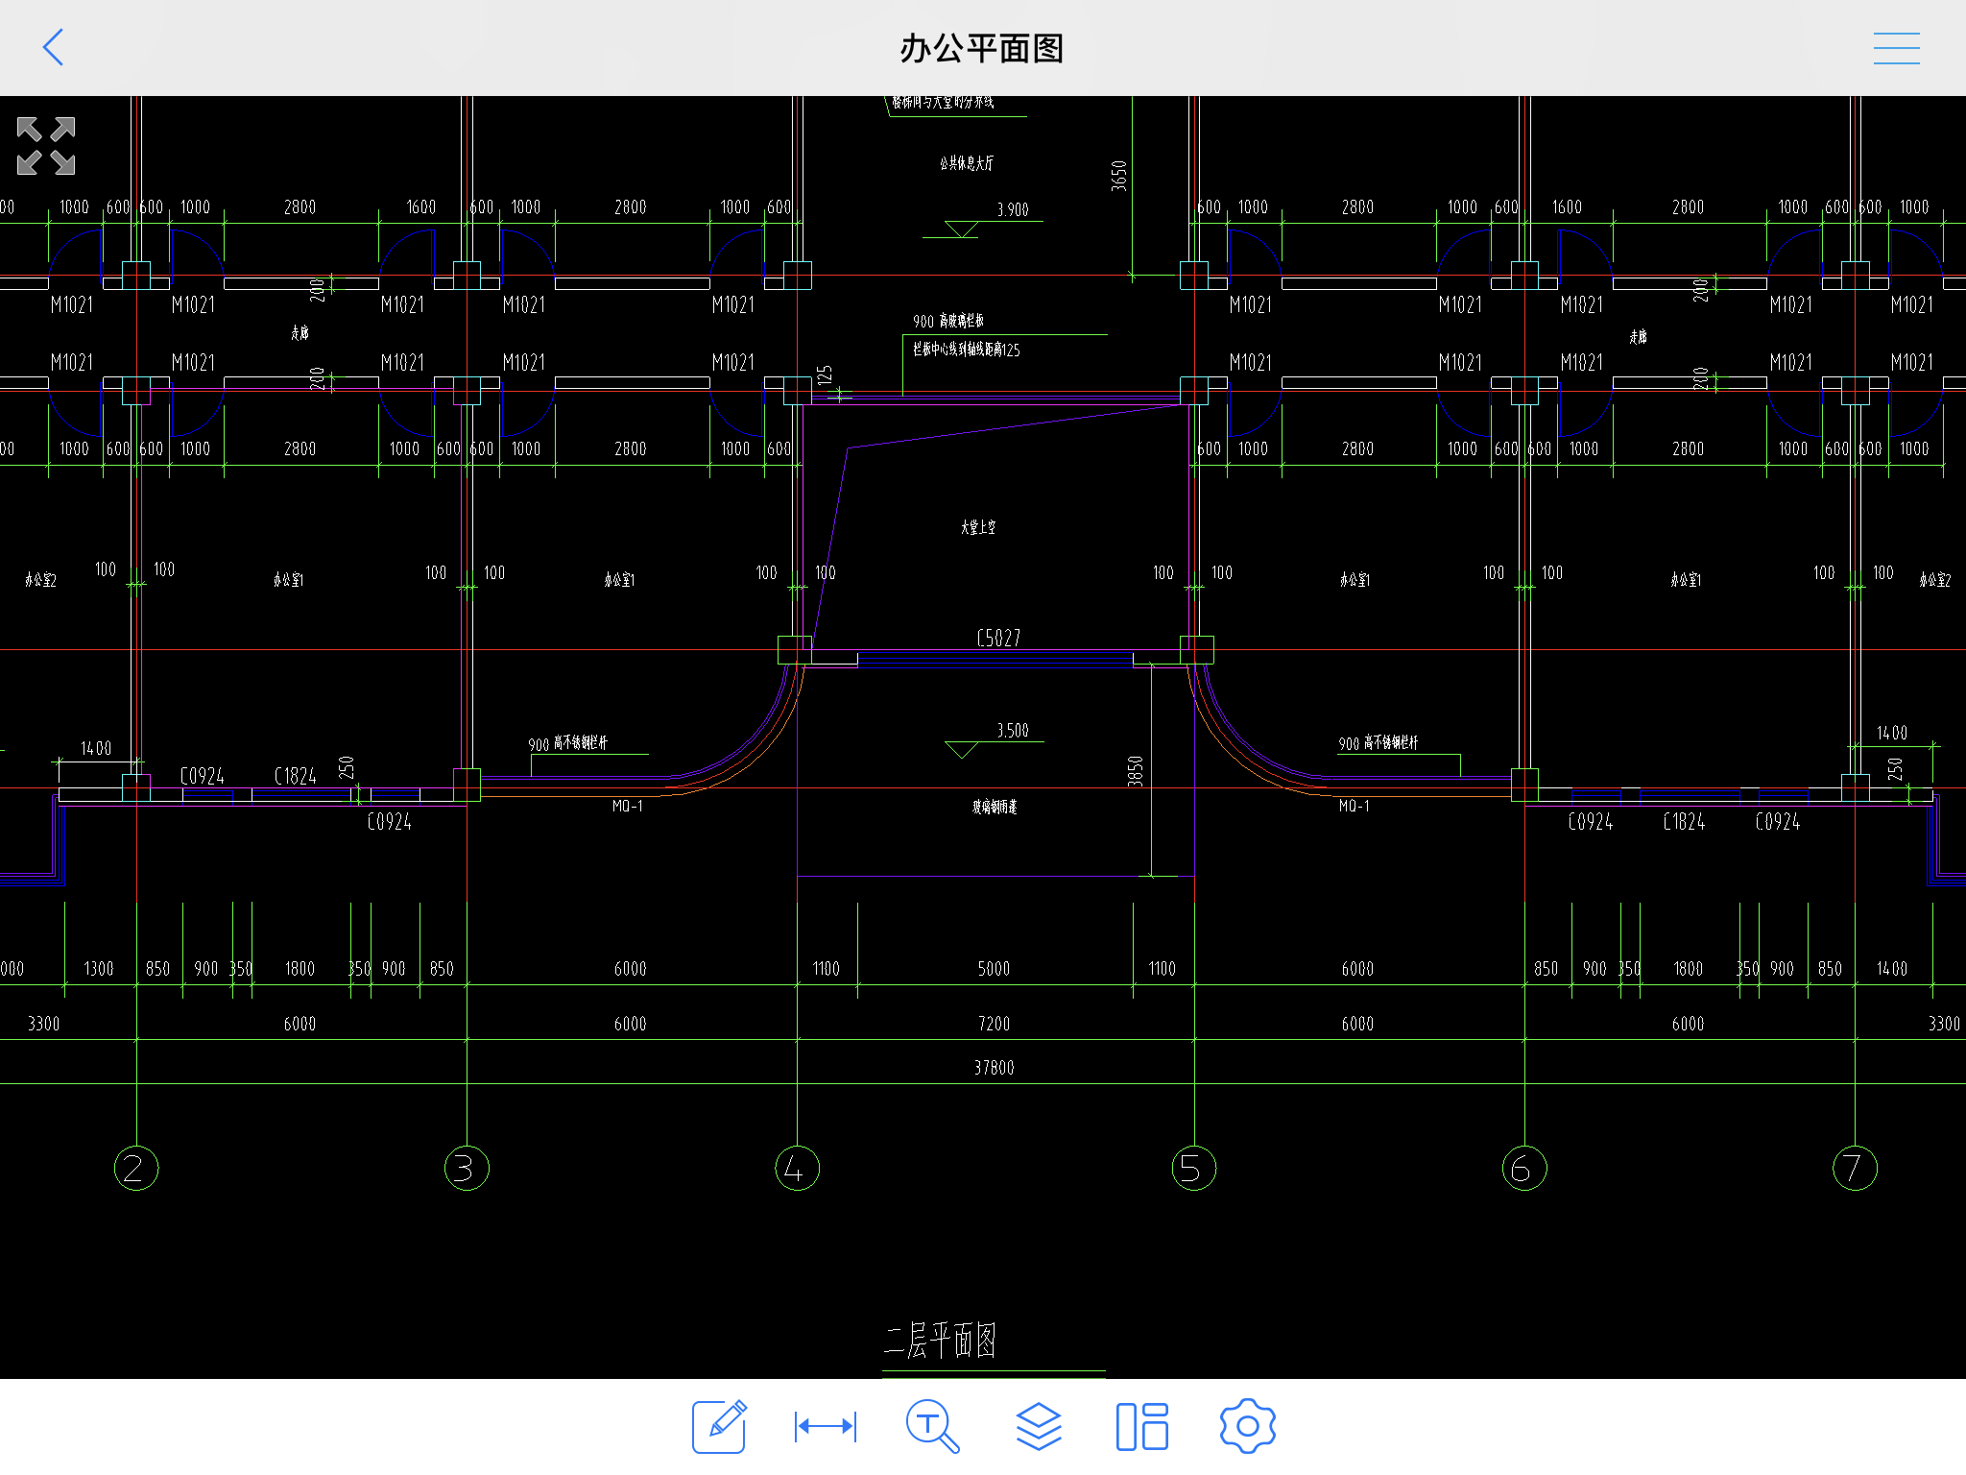This screenshot has height=1475, width=1966.
Task: Open the text search tool
Action: pos(932,1426)
